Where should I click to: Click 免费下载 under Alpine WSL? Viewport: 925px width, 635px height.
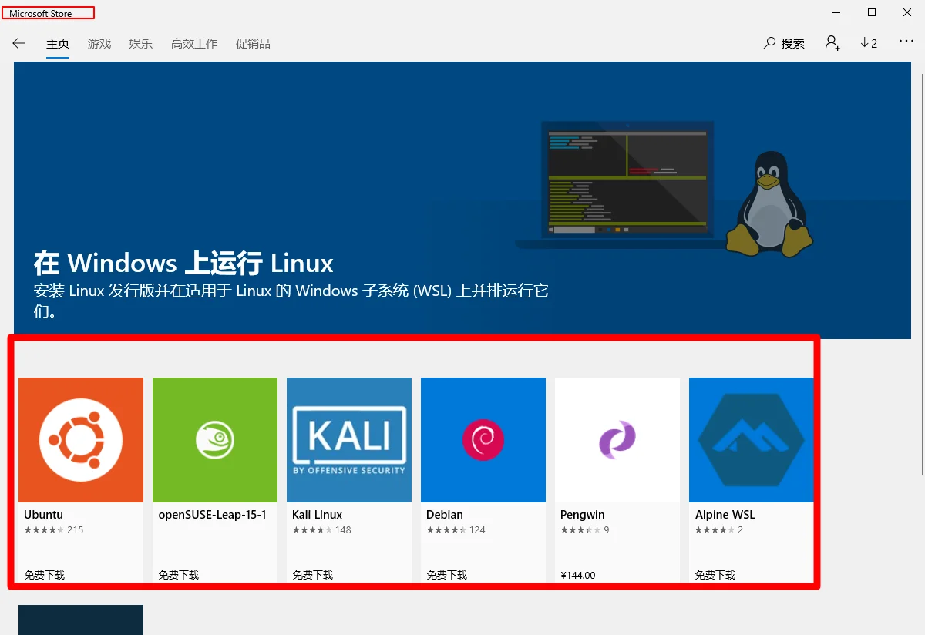(x=715, y=575)
